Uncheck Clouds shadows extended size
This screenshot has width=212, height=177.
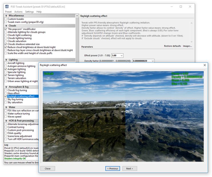6,44
